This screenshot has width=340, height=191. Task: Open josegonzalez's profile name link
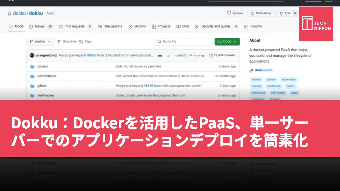(x=46, y=55)
